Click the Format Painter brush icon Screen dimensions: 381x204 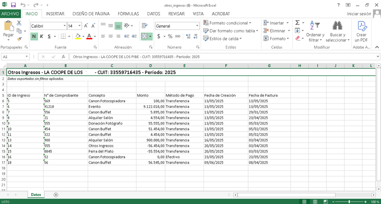tap(19, 39)
